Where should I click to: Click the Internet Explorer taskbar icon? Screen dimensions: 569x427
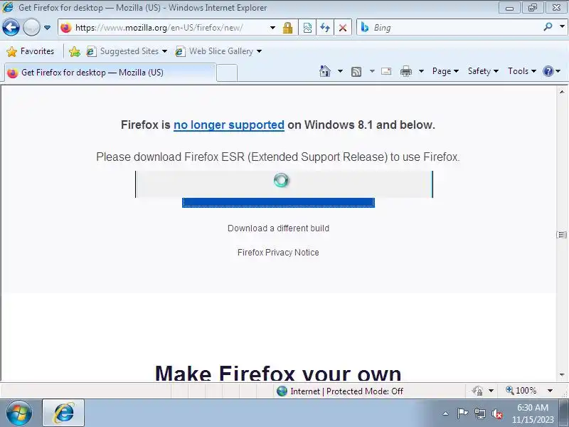pyautogui.click(x=64, y=413)
